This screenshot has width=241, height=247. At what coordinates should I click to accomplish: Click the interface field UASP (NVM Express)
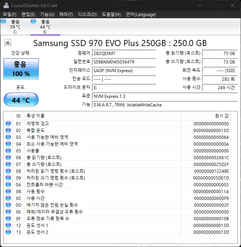click(x=124, y=70)
